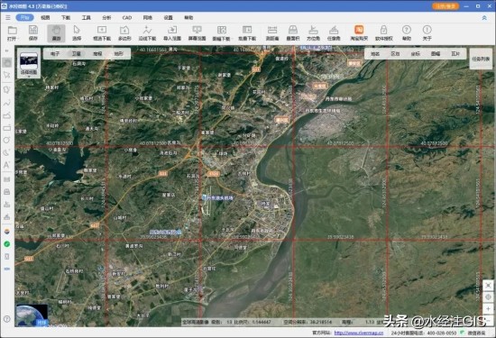Switch map layer to 电子
The width and height of the screenshot is (496, 338).
[x=55, y=54]
